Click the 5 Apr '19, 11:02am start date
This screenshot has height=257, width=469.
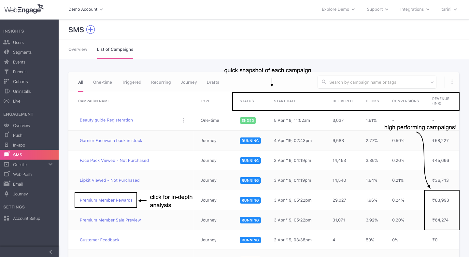[x=292, y=120]
